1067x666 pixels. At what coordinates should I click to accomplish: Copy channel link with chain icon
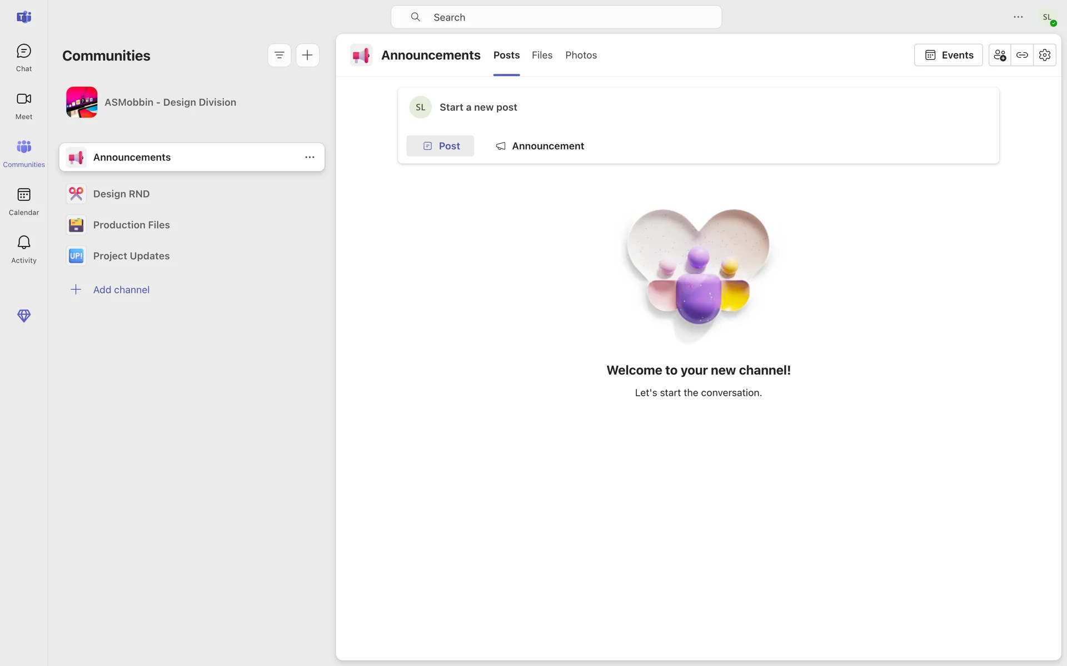point(1022,55)
